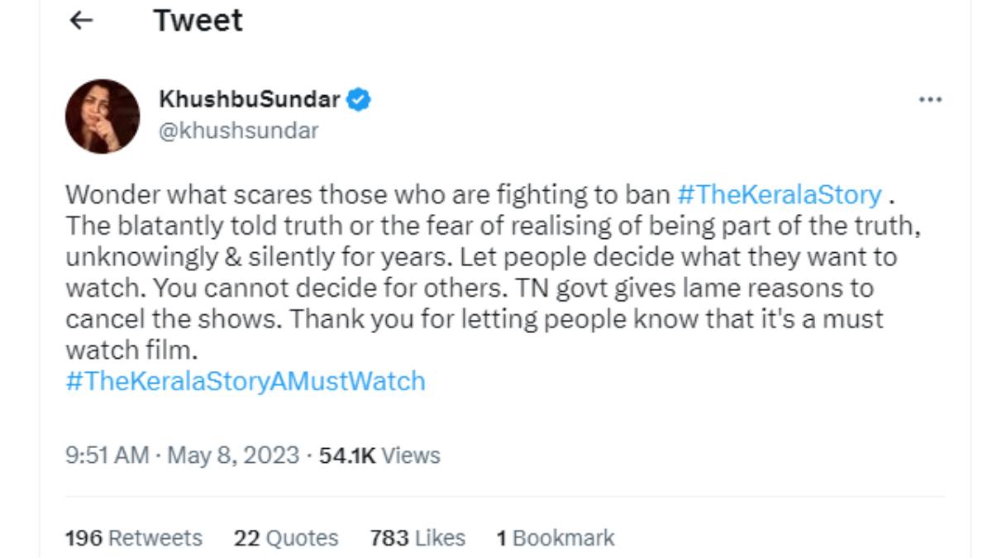Viewport: 992px width, 558px height.
Task: Click the May 8, 2023 date
Action: pos(233,455)
